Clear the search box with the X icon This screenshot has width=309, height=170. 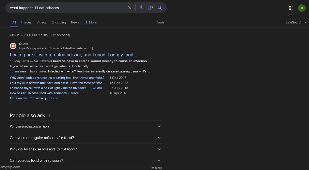[130, 8]
